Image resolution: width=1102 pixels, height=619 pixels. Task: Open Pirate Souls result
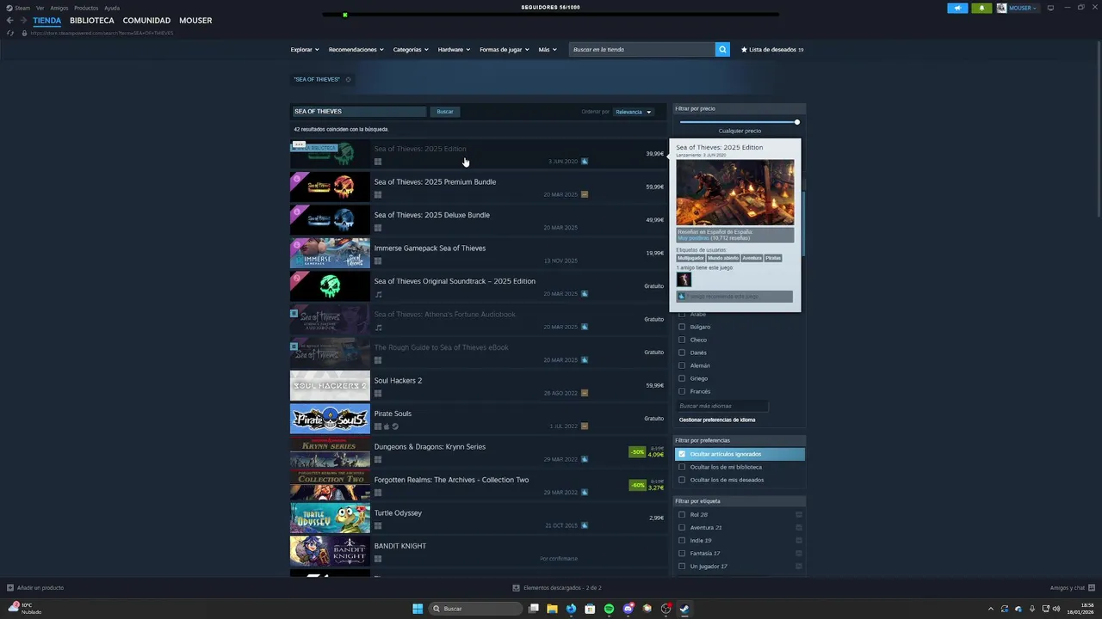click(478, 420)
